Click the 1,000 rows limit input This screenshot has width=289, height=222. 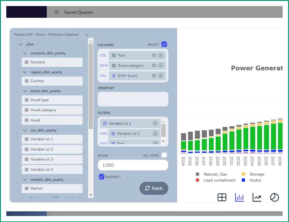(133, 165)
